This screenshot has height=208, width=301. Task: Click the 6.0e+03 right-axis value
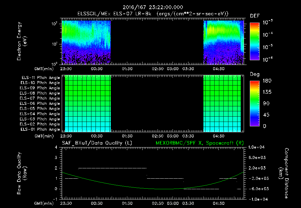pos(257,157)
